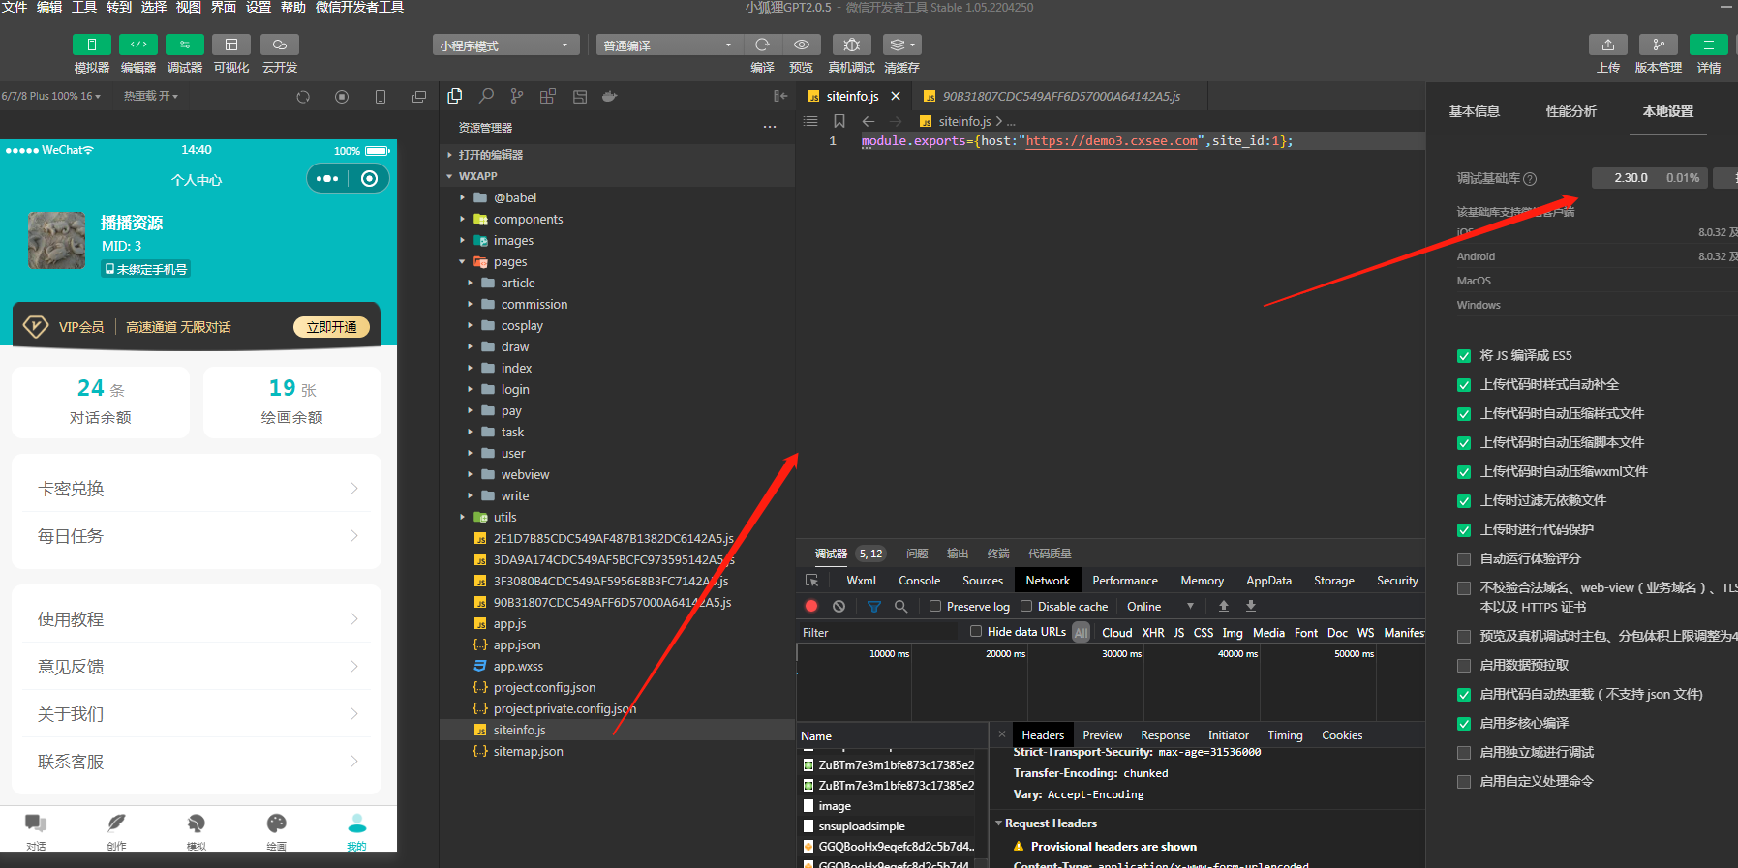Open the 热重载 dropdown
The width and height of the screenshot is (1738, 868).
pyautogui.click(x=151, y=97)
